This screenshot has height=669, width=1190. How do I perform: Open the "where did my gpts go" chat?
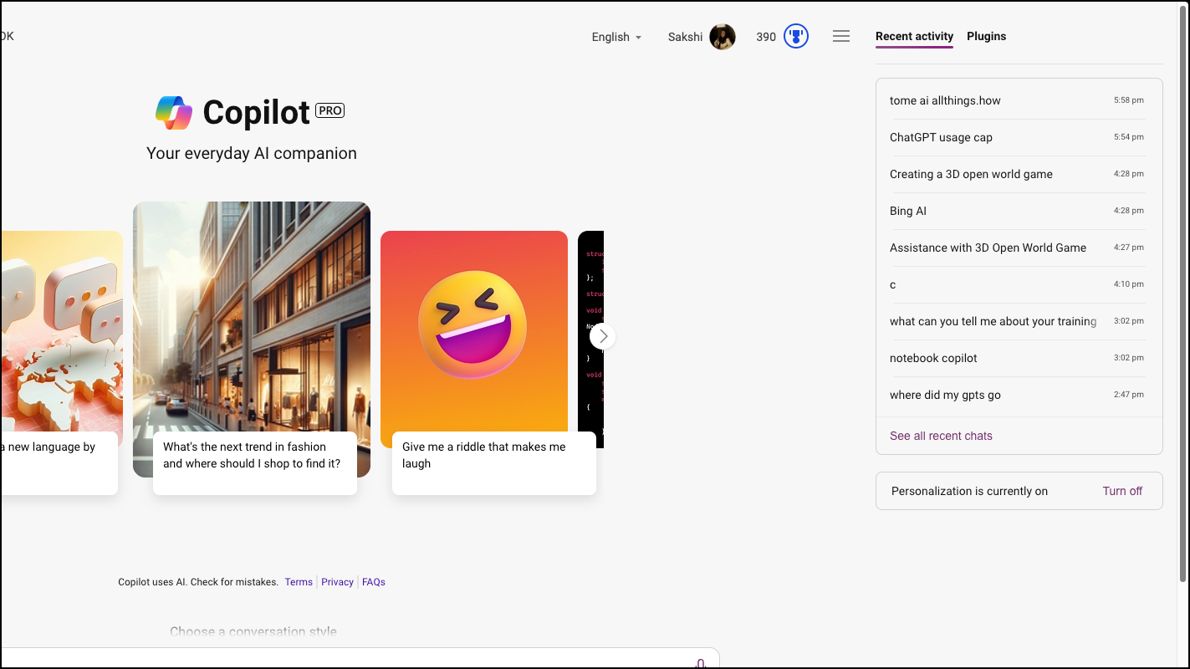(1017, 395)
